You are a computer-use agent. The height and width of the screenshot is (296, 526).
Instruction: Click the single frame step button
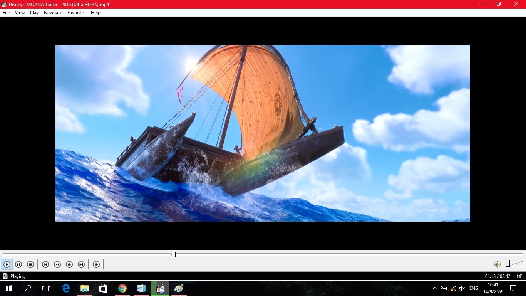pos(96,264)
